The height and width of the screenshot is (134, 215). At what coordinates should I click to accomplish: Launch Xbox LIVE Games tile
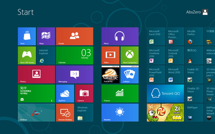pos(27,56)
